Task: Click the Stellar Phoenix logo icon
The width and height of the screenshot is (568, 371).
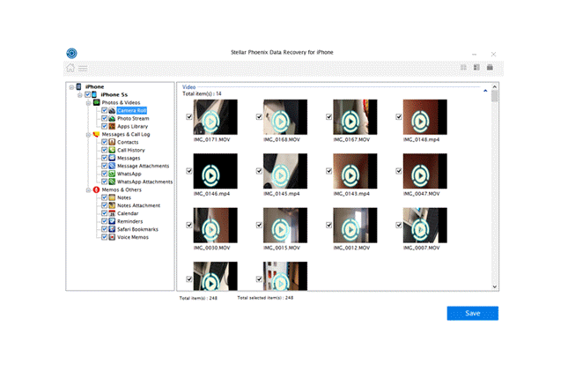Action: [x=71, y=53]
